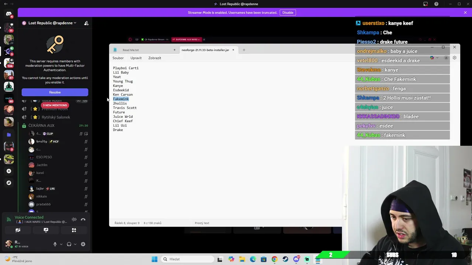This screenshot has width=472, height=265.
Task: Select user prada666 in voice list
Action: click(x=43, y=204)
